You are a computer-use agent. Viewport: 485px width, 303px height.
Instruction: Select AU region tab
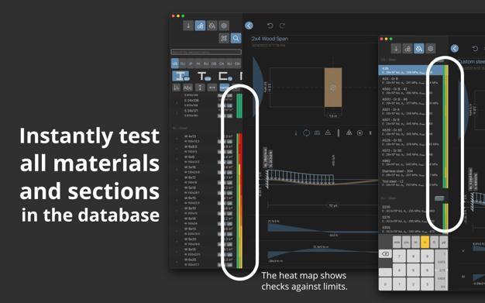229,64
